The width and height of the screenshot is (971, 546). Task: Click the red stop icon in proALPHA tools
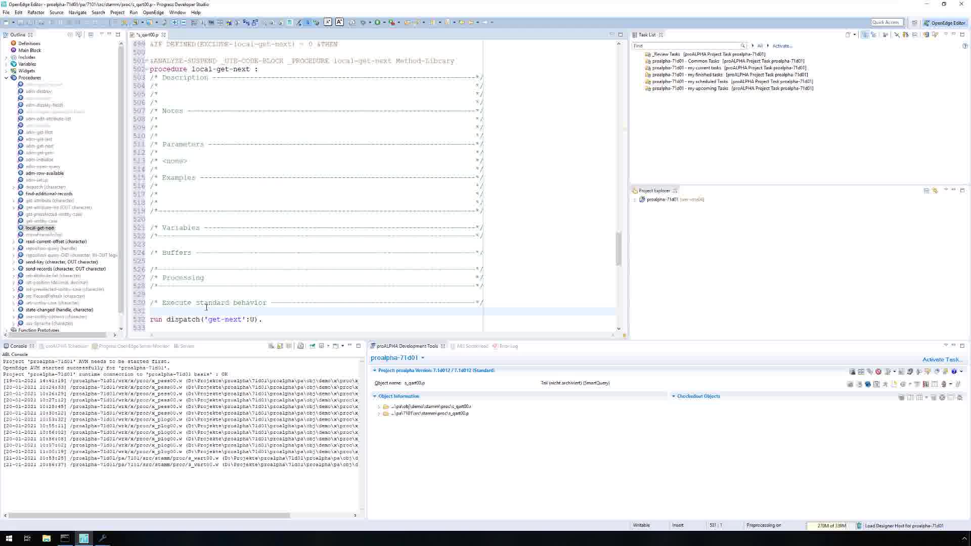tap(878, 372)
